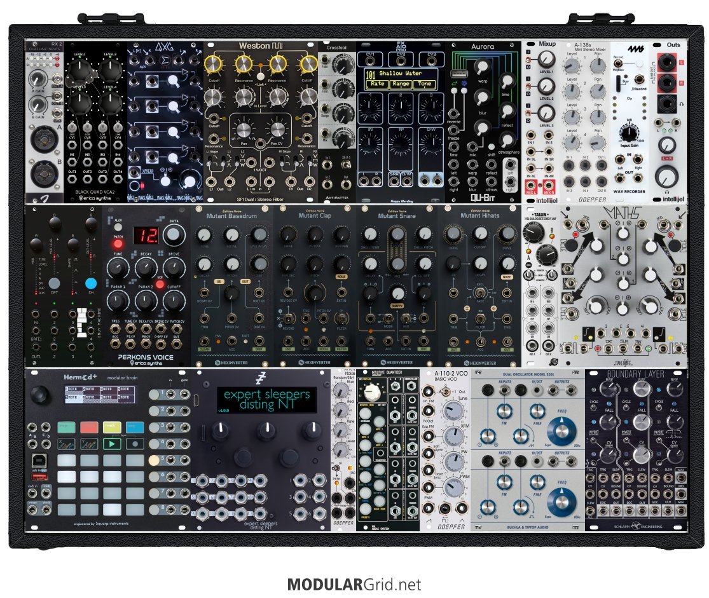Click the 4ms logo on WAV Recorder
Screen dimensions: 709x598
click(x=635, y=49)
